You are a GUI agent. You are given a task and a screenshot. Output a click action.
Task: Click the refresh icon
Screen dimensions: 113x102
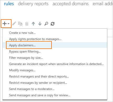53,24
